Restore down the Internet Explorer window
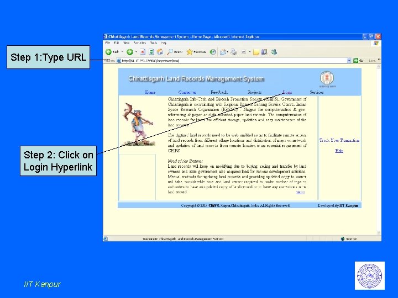398x298 pixels. tap(371, 36)
